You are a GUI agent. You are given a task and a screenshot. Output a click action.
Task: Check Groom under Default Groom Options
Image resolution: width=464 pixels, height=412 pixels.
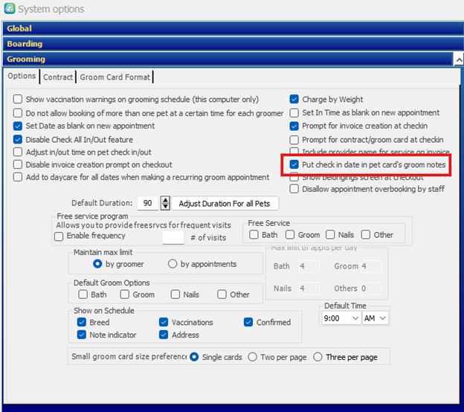(x=125, y=294)
